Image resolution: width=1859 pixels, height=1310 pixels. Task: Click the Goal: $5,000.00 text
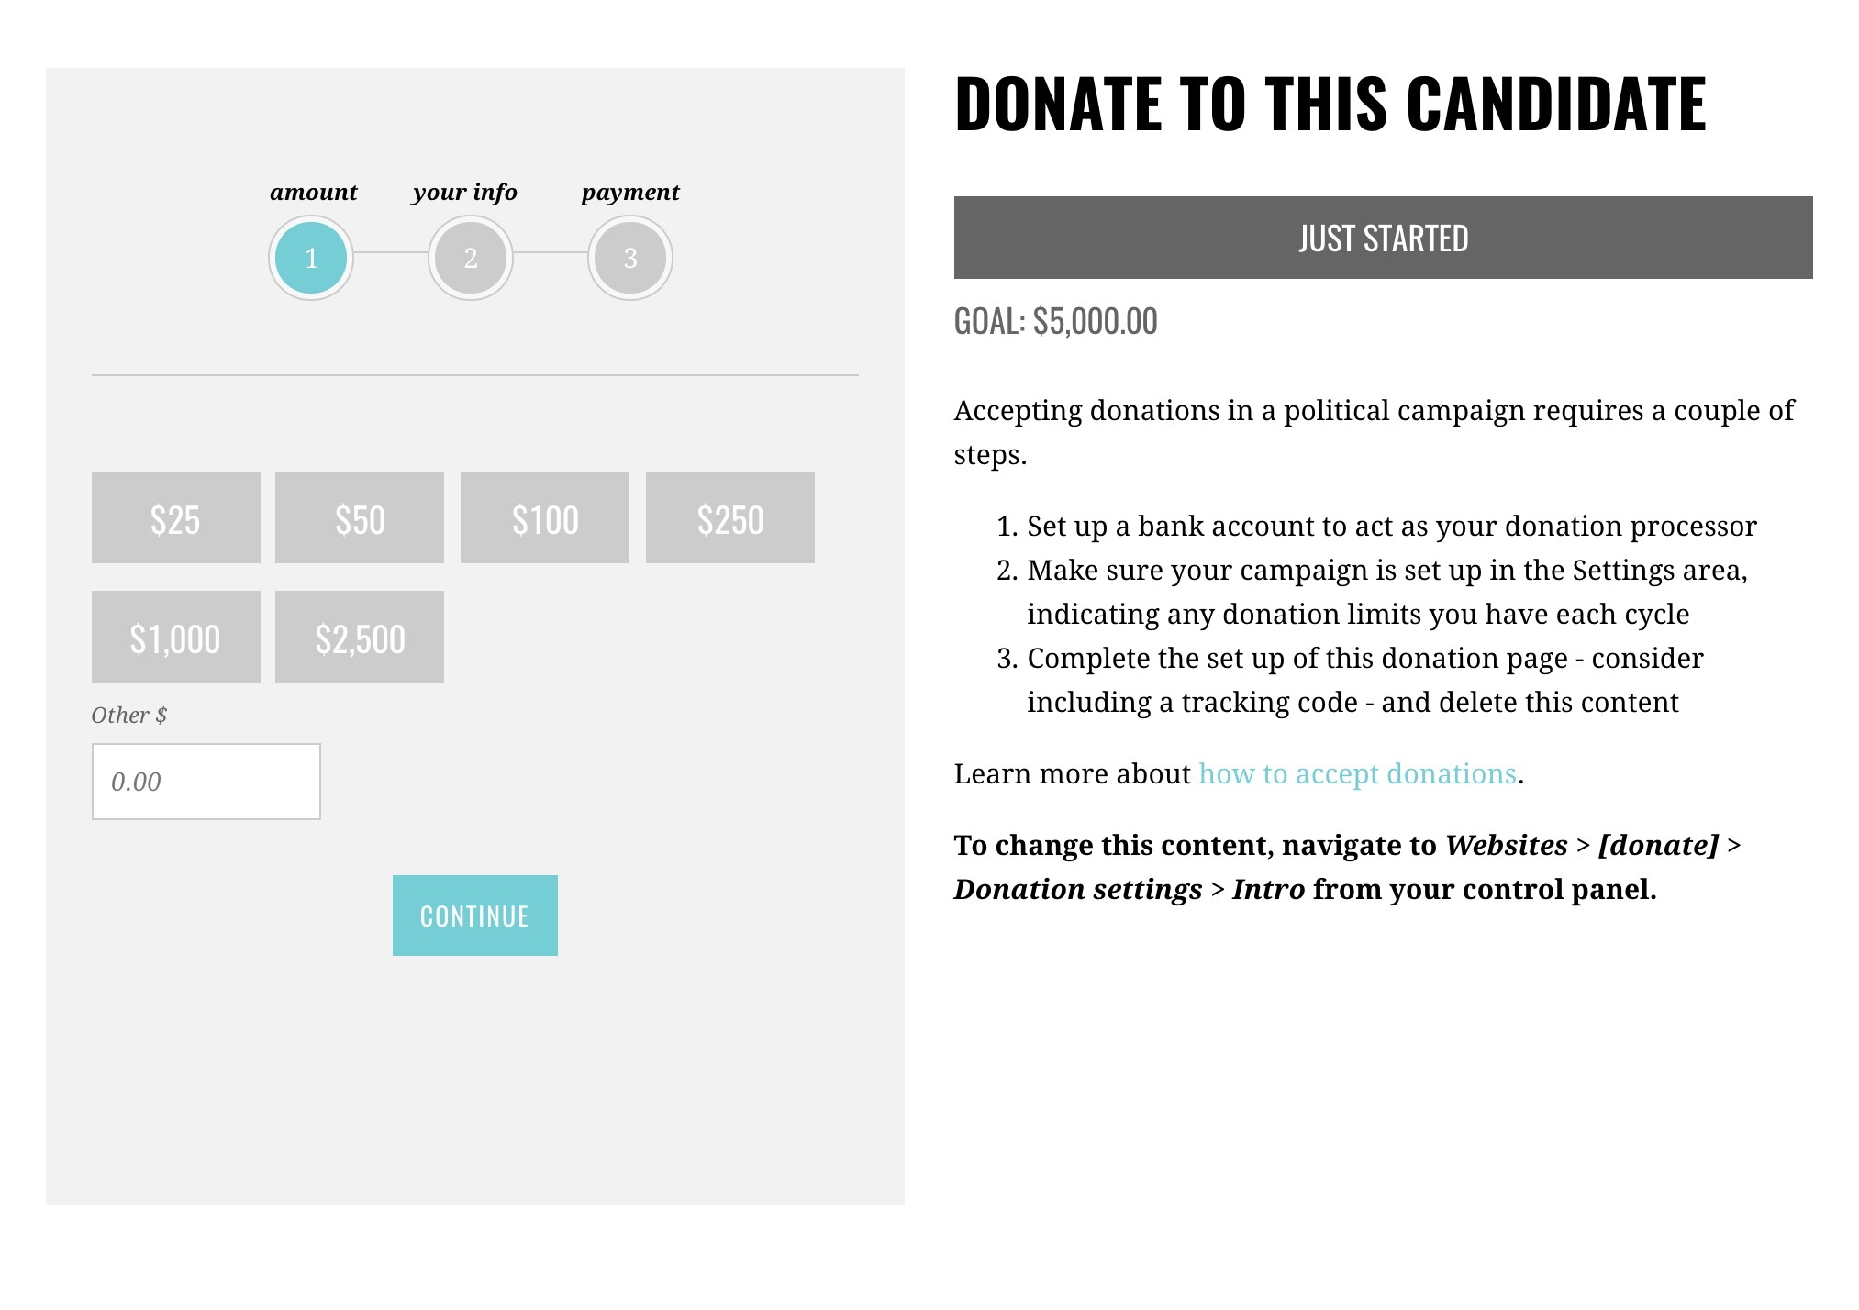pyautogui.click(x=1056, y=321)
